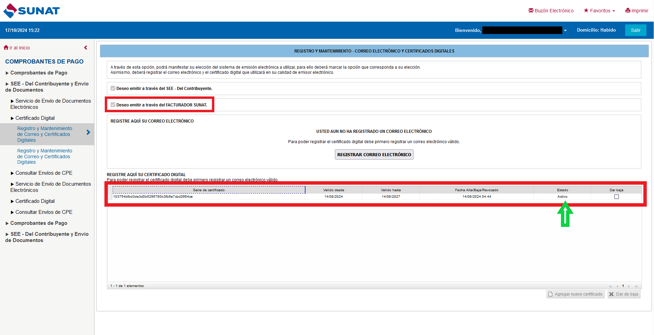
Task: Collapse the sidebar with the red chevron
Action: (86, 48)
